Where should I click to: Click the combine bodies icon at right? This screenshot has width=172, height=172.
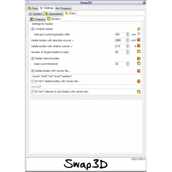pyautogui.click(x=139, y=29)
